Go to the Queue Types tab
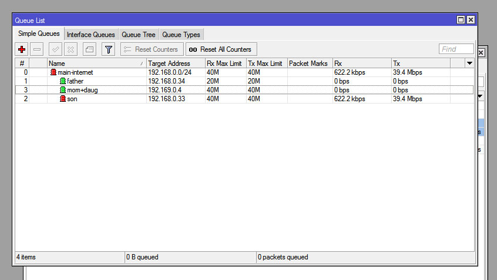Image resolution: width=497 pixels, height=280 pixels. pos(181,35)
